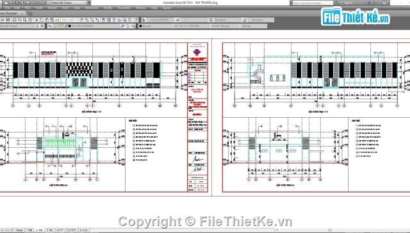The width and height of the screenshot is (410, 233).
Task: Click the Text Style icon
Action: [143, 20]
